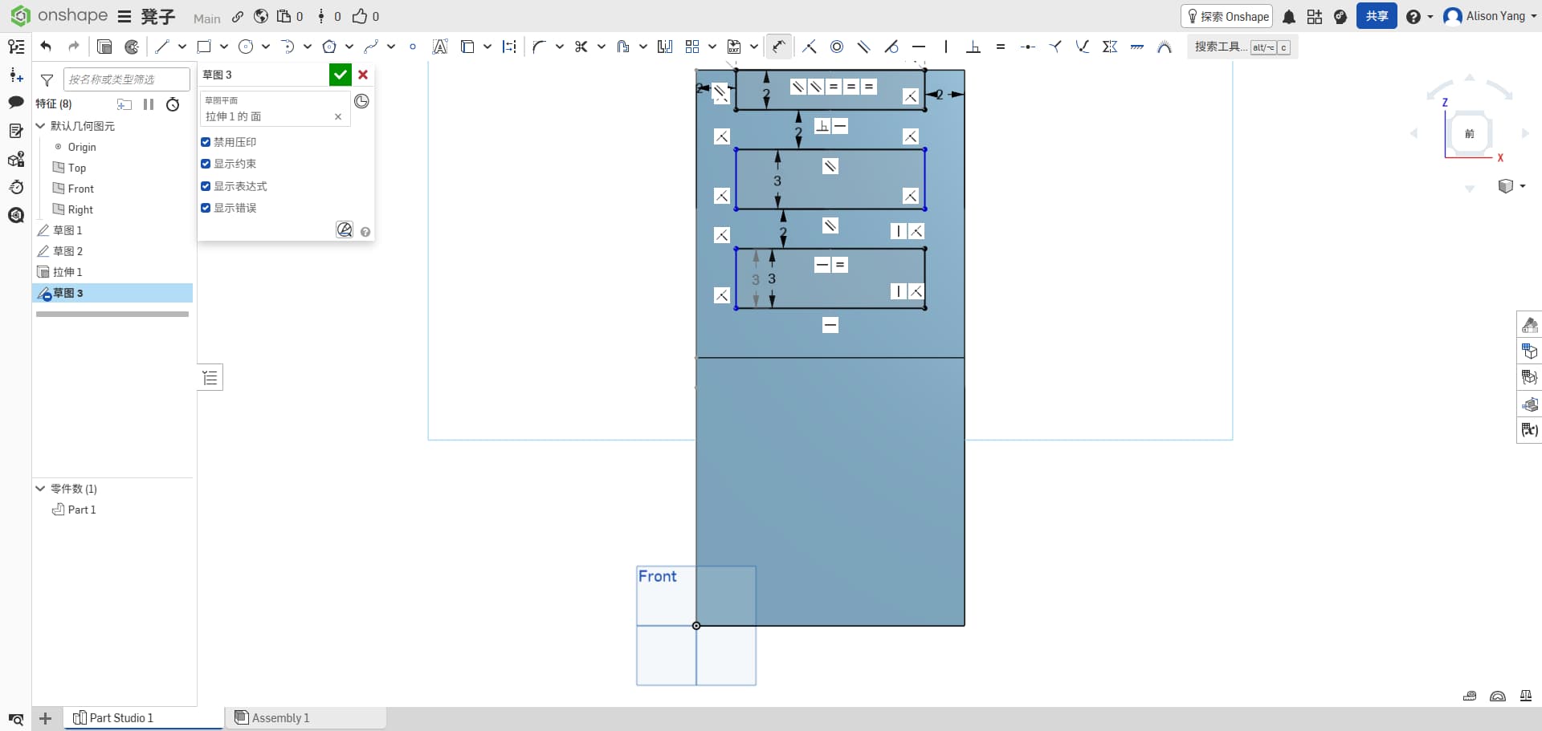The image size is (1542, 731).
Task: Open the 搜索工具 search tools button
Action: pos(1242,47)
